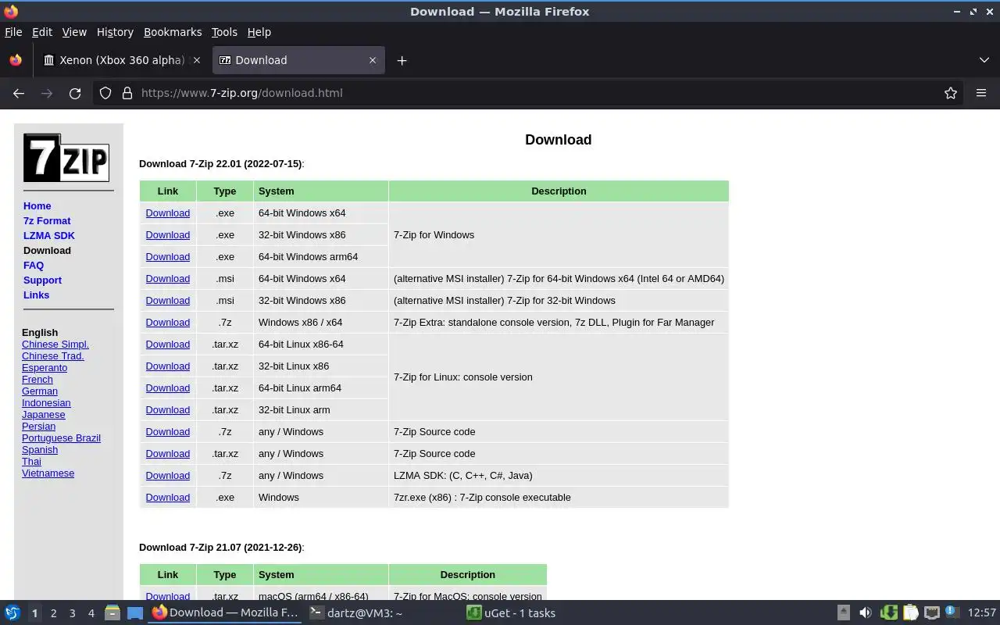Switch to workspace 2 in taskbar
This screenshot has width=1000, height=625.
tap(53, 613)
